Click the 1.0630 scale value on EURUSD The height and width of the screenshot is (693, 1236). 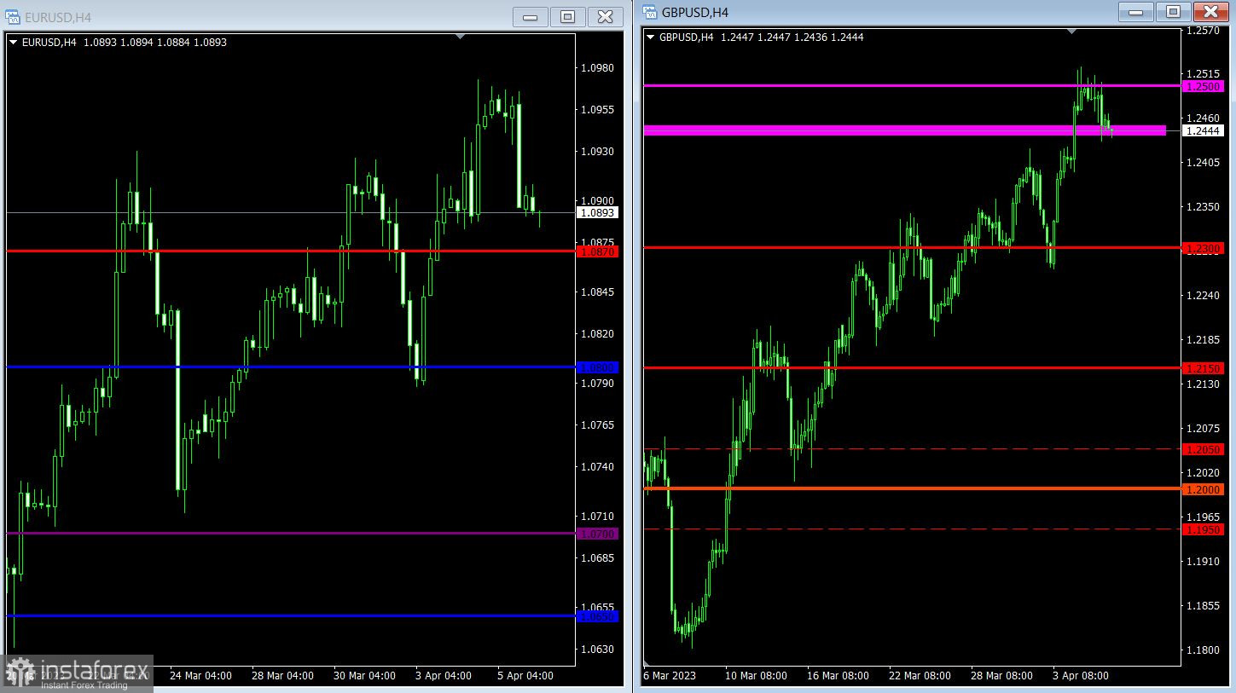click(598, 650)
